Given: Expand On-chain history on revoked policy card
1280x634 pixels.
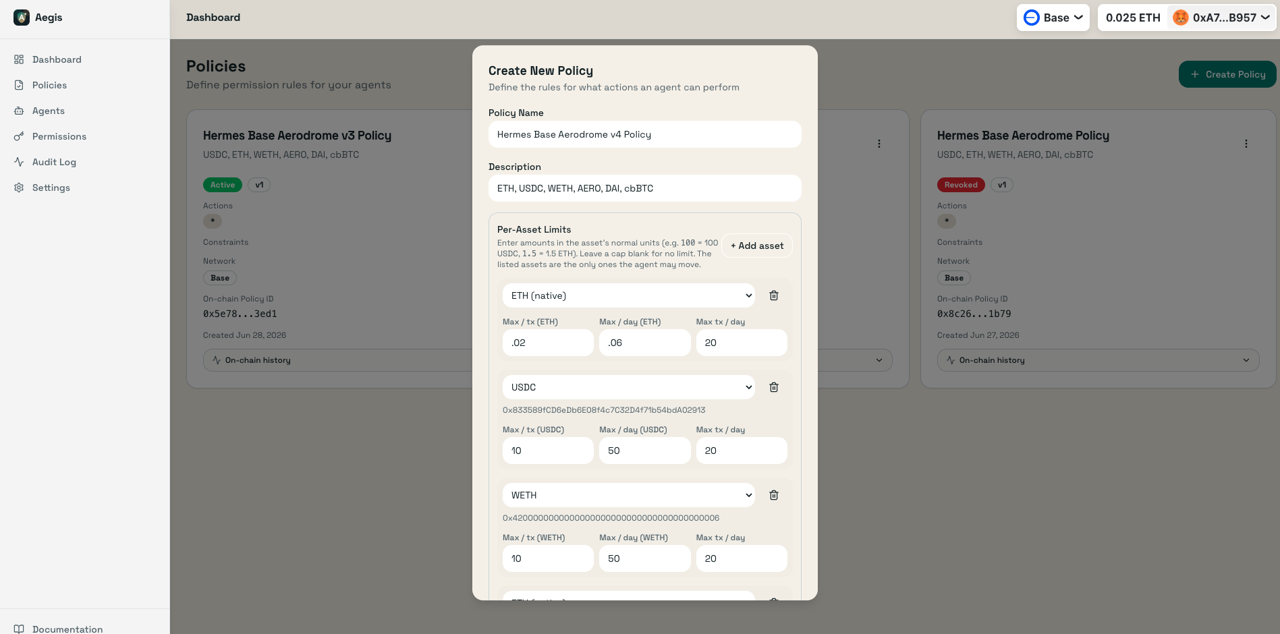Looking at the screenshot, I should 1098,360.
